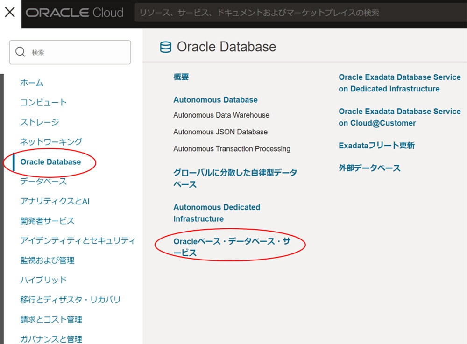Screen dimensions: 467x344
Task: Open ガバナンスと管理 category
Action: pyautogui.click(x=51, y=339)
